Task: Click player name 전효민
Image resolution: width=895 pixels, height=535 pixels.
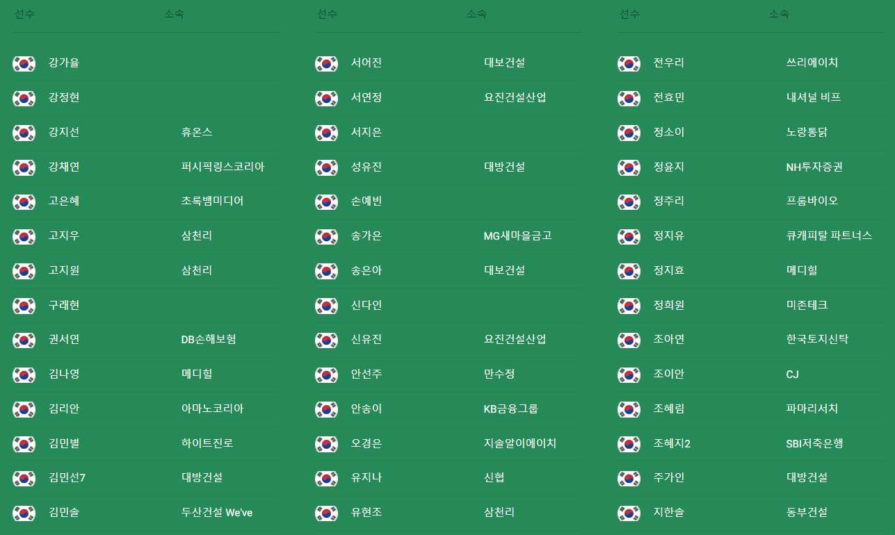Action: [669, 97]
